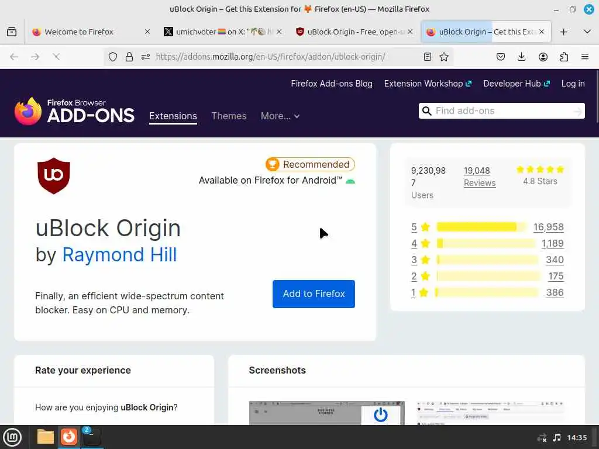Open Raymond Hill author page

click(x=119, y=255)
